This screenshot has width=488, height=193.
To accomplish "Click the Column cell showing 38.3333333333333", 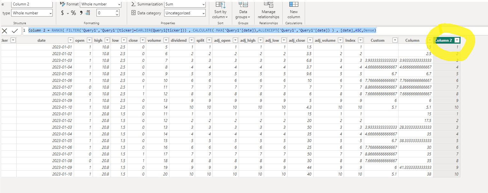I will tap(416, 140).
